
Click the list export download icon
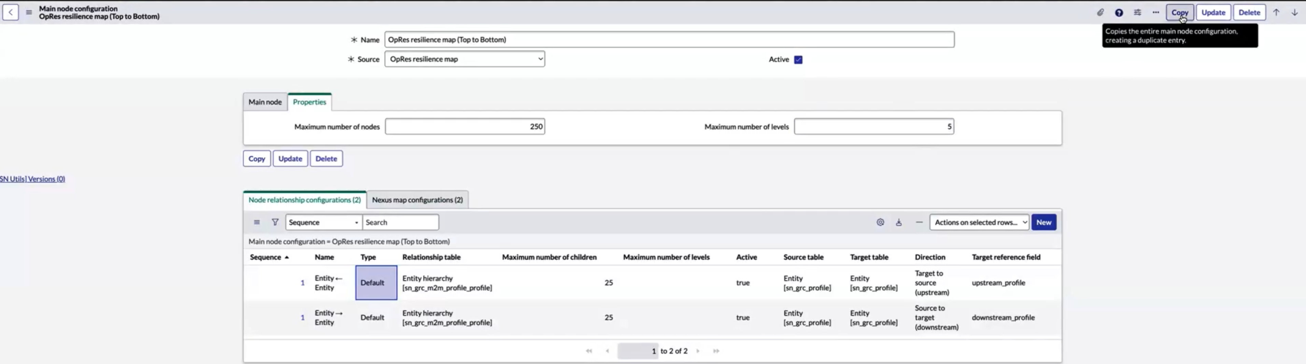point(899,222)
